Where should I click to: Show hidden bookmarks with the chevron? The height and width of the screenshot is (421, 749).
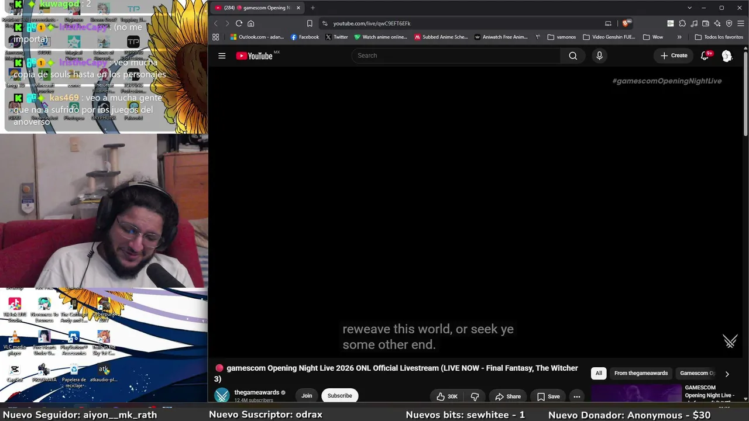click(x=679, y=37)
